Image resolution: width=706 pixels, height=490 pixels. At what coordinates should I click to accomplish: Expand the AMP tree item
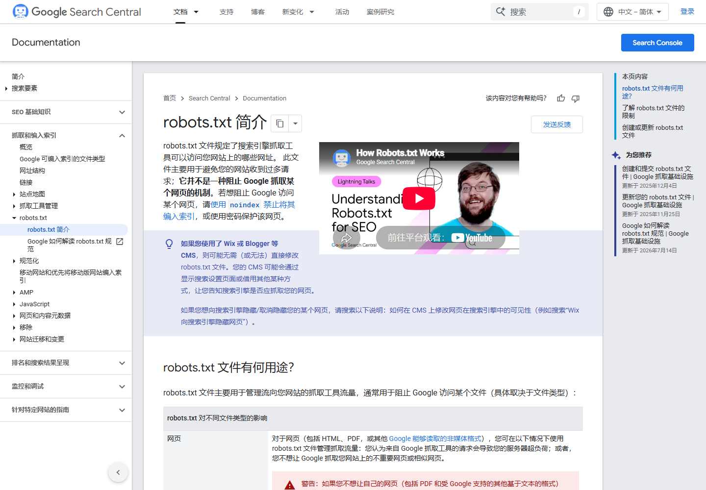[14, 293]
